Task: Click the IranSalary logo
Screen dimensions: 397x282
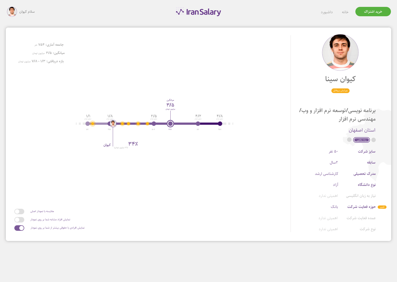Action: click(198, 12)
